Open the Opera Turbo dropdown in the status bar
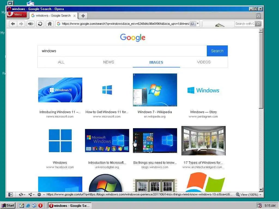 [41, 195]
